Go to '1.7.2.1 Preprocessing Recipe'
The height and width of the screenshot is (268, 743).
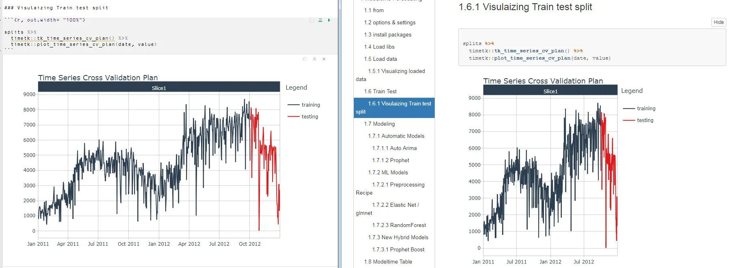click(394, 189)
